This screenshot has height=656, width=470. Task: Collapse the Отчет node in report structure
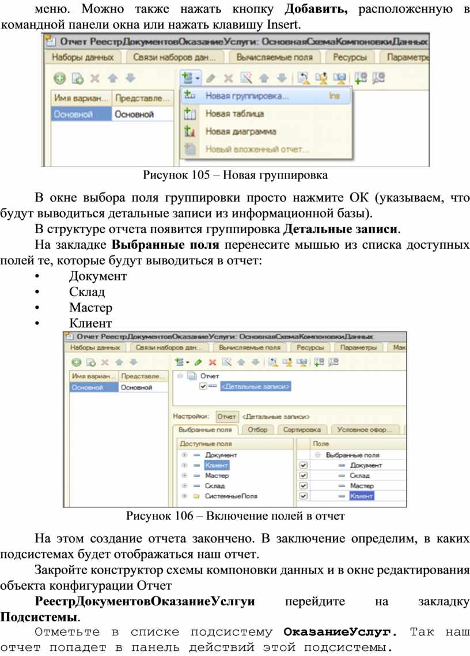tap(180, 376)
